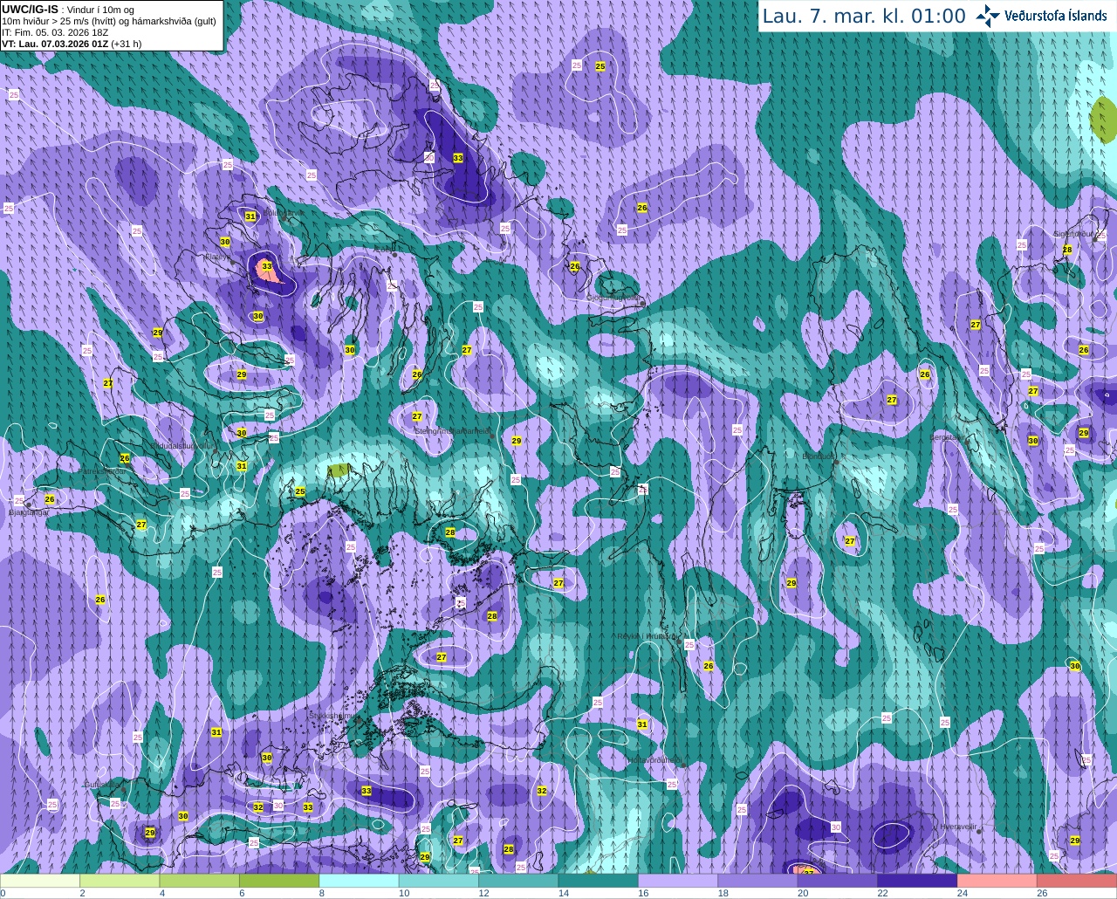Click the legend scale value 24
This screenshot has width=1117, height=899.
tap(963, 893)
